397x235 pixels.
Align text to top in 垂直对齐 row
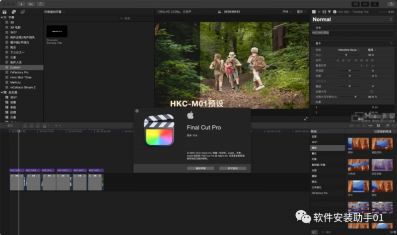(x=361, y=65)
